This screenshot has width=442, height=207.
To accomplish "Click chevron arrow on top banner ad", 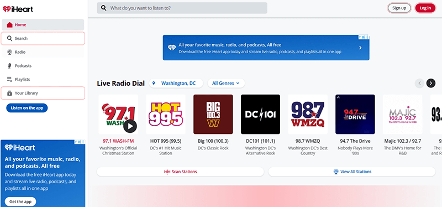I will coord(360,48).
